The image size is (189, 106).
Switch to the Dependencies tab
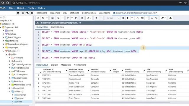click(89, 13)
